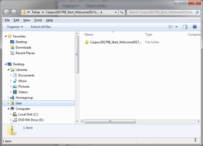The image size is (203, 146).
Task: Click the file list horizontal scrollbar thumb
Action: pos(110,121)
